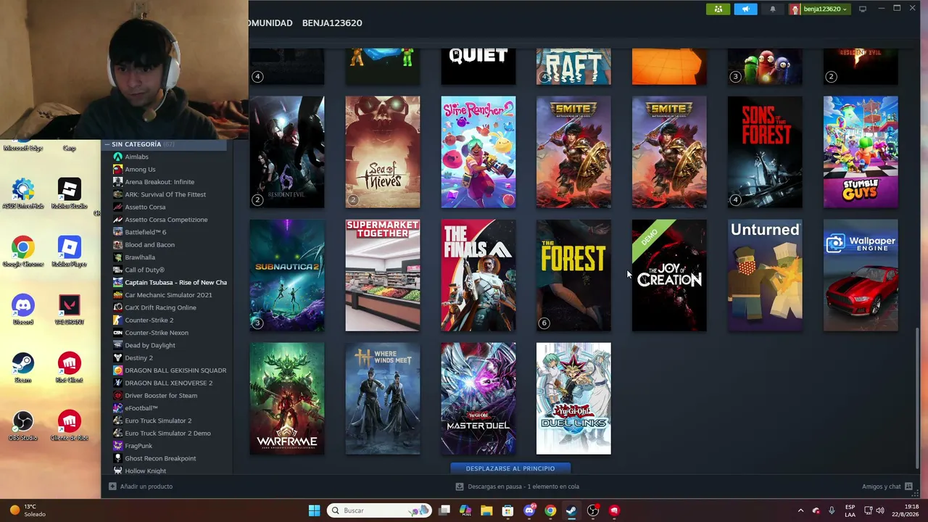Open the ASUS DriveHub desktop shortcut

click(22, 193)
